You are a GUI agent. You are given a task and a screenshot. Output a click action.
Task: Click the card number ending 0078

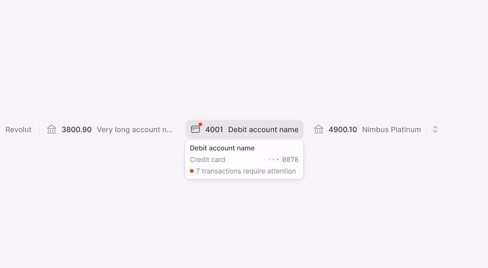(x=290, y=160)
